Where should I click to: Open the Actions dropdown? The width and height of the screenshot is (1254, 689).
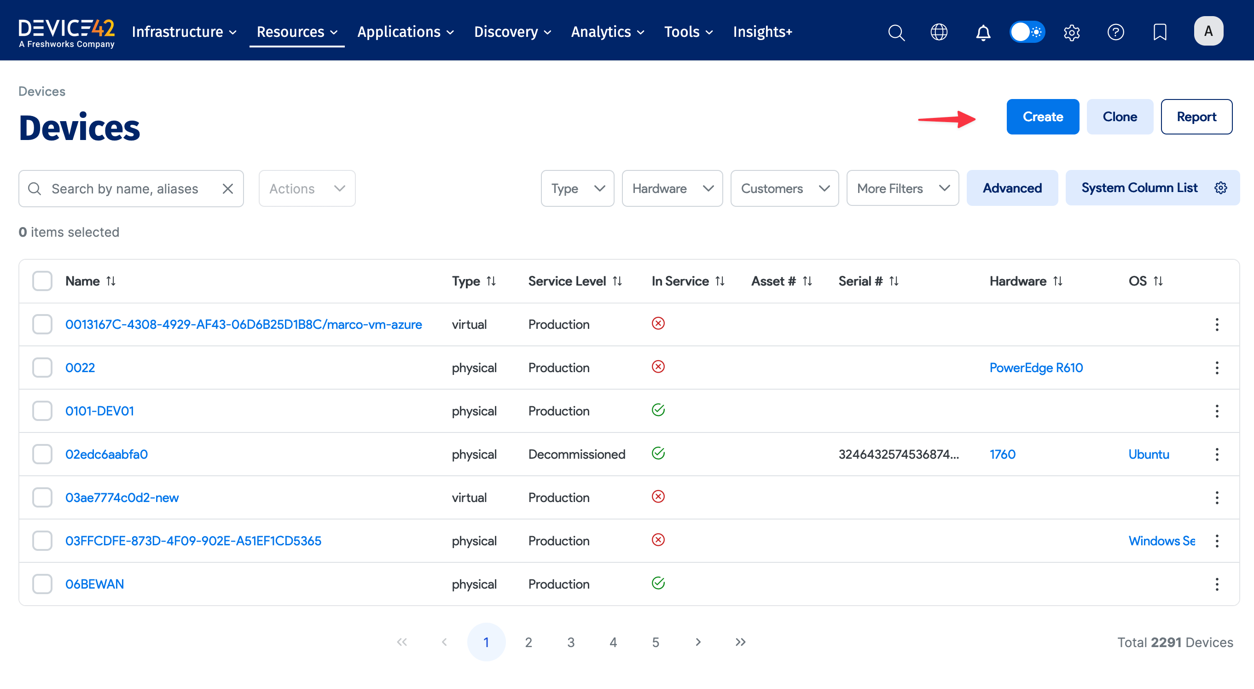(307, 188)
